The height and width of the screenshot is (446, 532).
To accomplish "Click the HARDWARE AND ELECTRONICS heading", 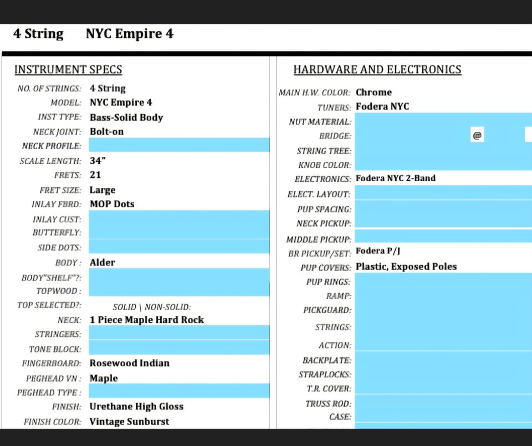I will (377, 69).
